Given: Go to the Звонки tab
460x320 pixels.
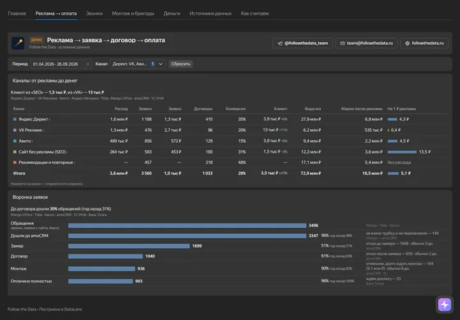Looking at the screenshot, I should pos(94,13).
